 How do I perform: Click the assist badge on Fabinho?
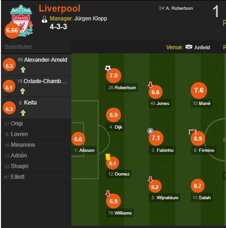pyautogui.click(x=151, y=131)
